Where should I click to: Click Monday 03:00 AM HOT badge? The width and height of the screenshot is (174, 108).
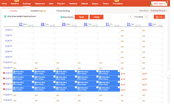(15, 63)
